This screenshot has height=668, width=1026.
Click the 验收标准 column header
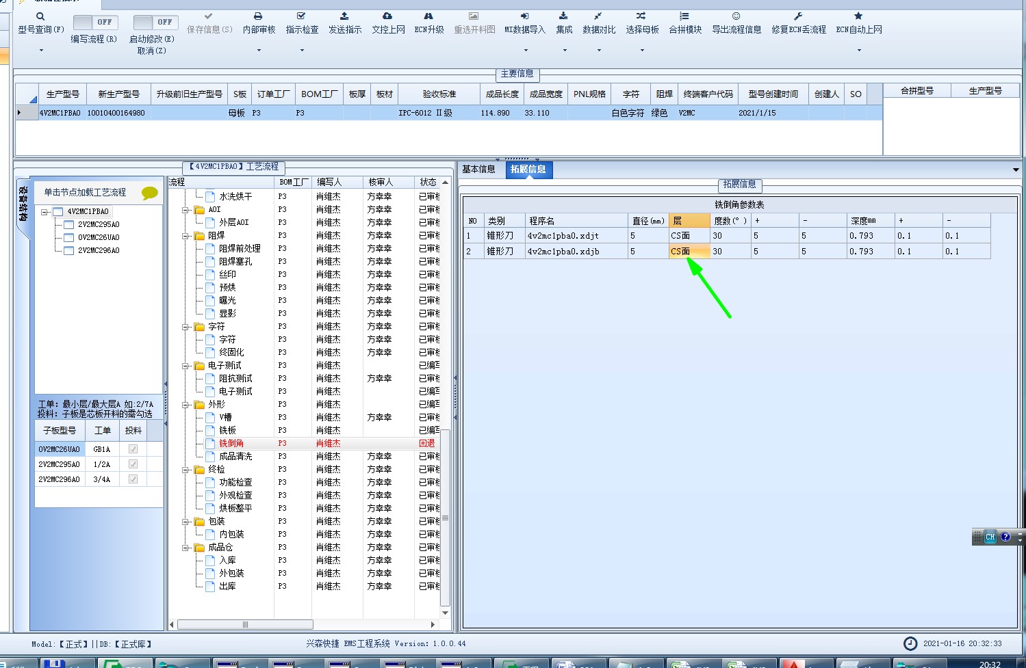click(439, 94)
